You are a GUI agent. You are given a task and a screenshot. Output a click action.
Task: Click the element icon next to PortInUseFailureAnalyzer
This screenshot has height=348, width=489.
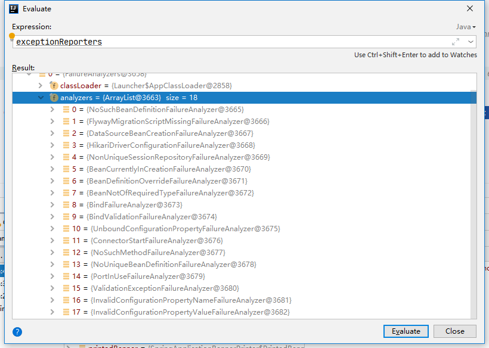tap(66, 276)
